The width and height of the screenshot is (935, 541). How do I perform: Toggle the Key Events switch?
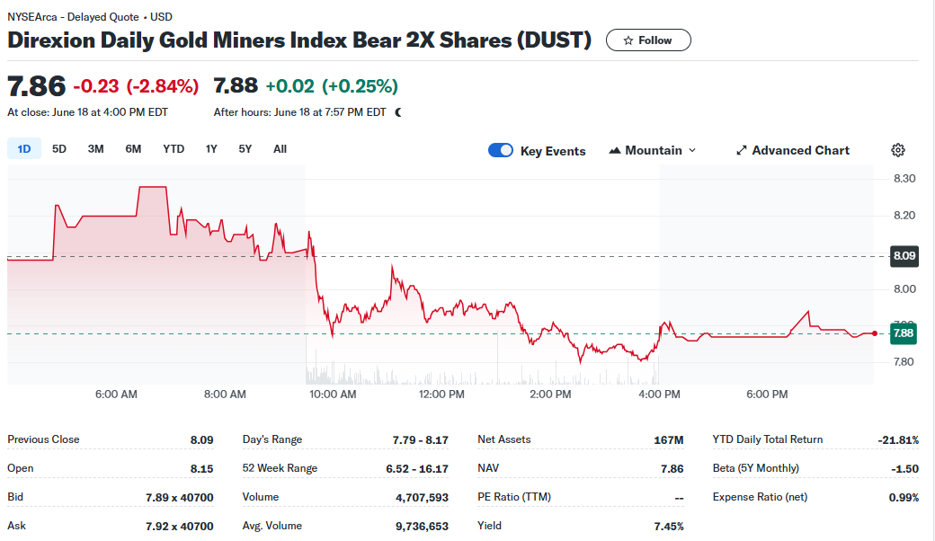pyautogui.click(x=500, y=150)
